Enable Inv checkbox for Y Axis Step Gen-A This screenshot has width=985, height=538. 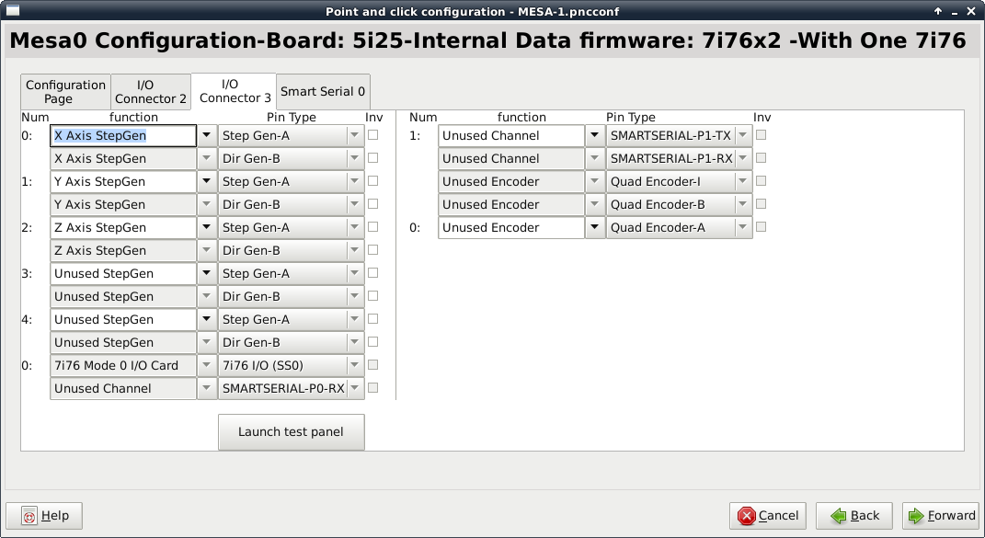(x=372, y=181)
